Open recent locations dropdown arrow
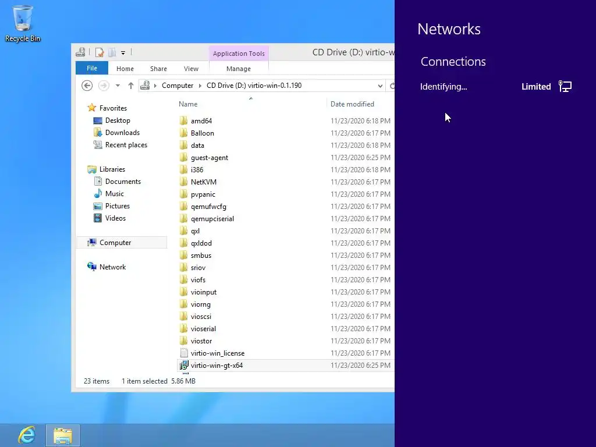The width and height of the screenshot is (596, 447). coord(118,86)
